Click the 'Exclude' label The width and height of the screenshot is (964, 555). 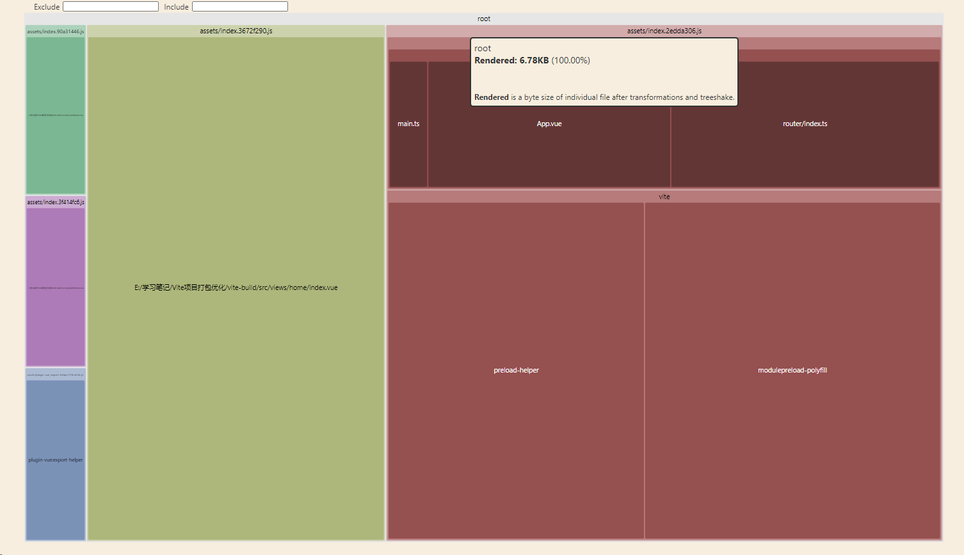click(x=47, y=7)
